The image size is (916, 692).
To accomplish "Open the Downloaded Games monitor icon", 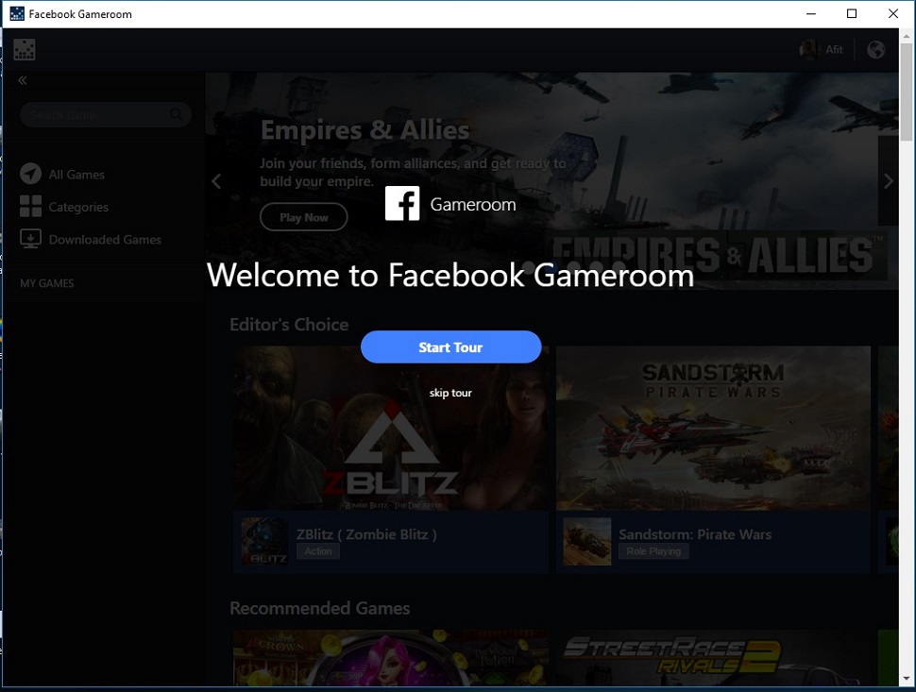I will pos(28,239).
